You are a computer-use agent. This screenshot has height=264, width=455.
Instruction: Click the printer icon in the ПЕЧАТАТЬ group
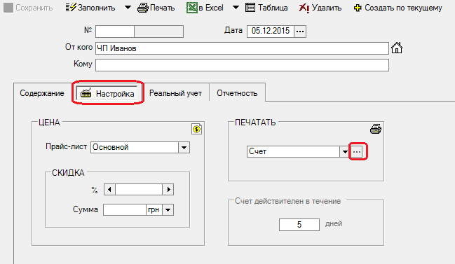click(376, 129)
